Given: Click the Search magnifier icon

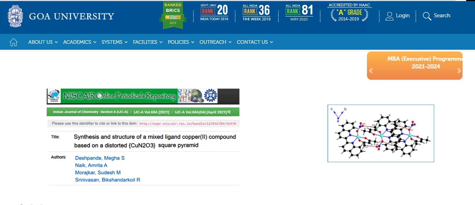Looking at the screenshot, I should 427,16.
